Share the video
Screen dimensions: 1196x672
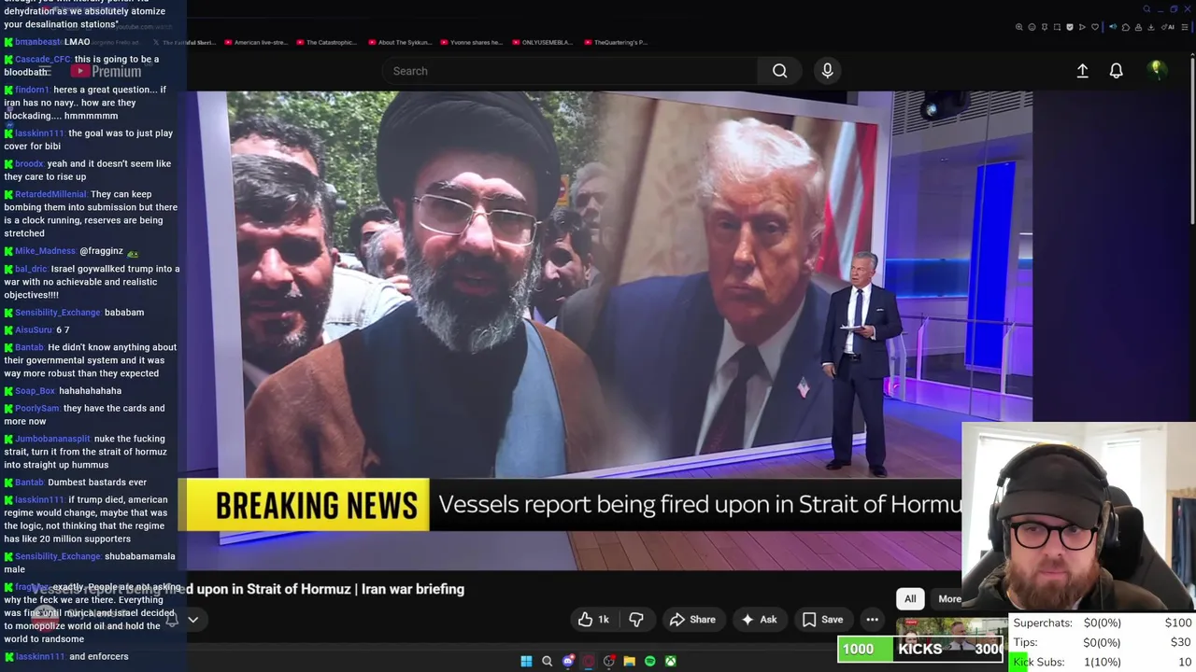coord(692,620)
